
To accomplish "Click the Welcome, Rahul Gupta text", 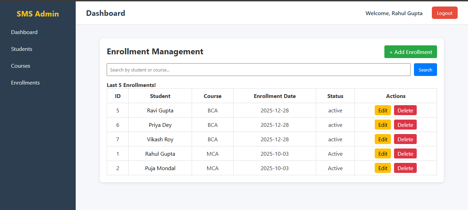I will pos(394,13).
